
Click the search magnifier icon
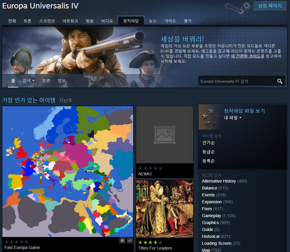pos(280,81)
